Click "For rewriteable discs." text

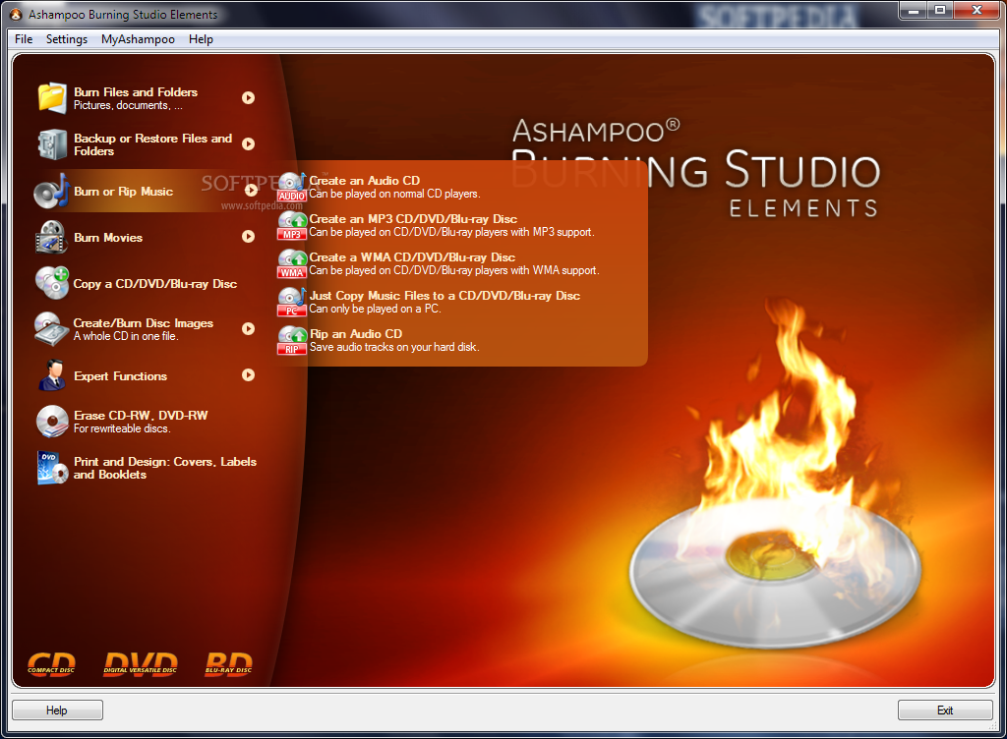[122, 428]
